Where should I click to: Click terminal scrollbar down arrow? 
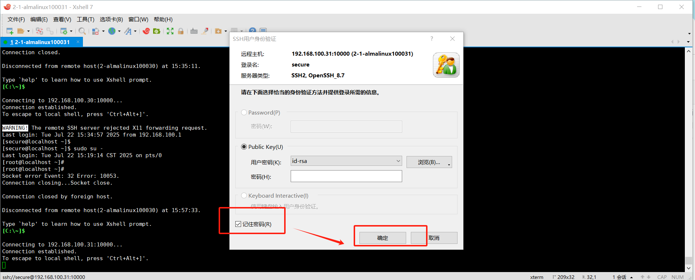tap(688, 268)
